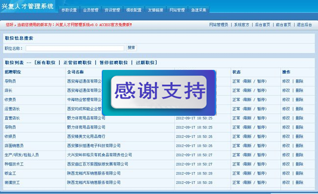Edit the 装潢技工 row
318x194 pixels.
[x=286, y=183]
